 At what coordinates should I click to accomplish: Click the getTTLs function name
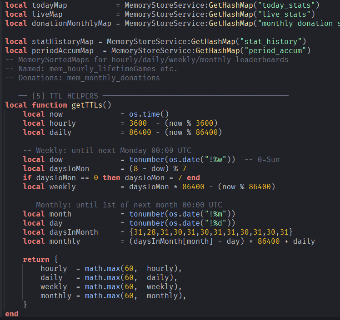tap(87, 105)
